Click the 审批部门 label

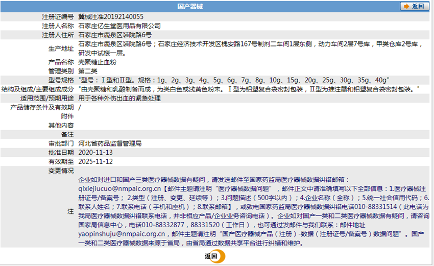click(61, 143)
